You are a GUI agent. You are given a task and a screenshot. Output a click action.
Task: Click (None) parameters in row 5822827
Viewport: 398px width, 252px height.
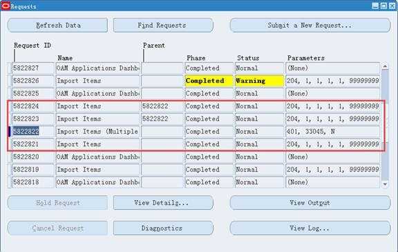coord(332,68)
